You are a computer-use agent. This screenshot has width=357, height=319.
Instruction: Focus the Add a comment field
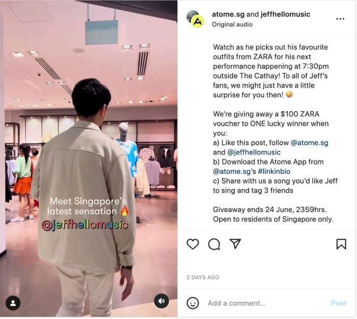coord(266,303)
